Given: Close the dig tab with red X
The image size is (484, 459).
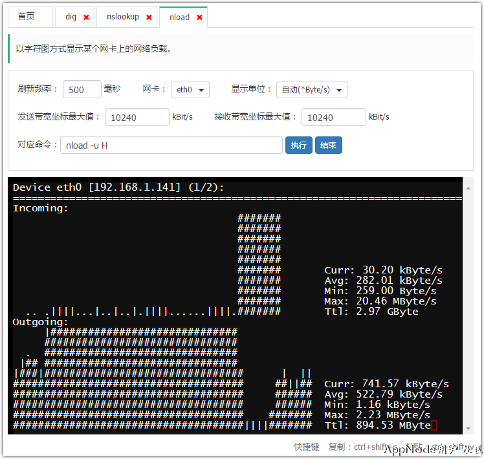Looking at the screenshot, I should (87, 17).
